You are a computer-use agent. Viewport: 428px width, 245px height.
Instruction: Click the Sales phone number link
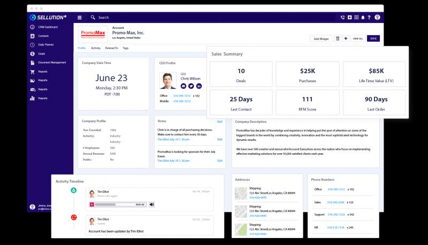pos(336,202)
